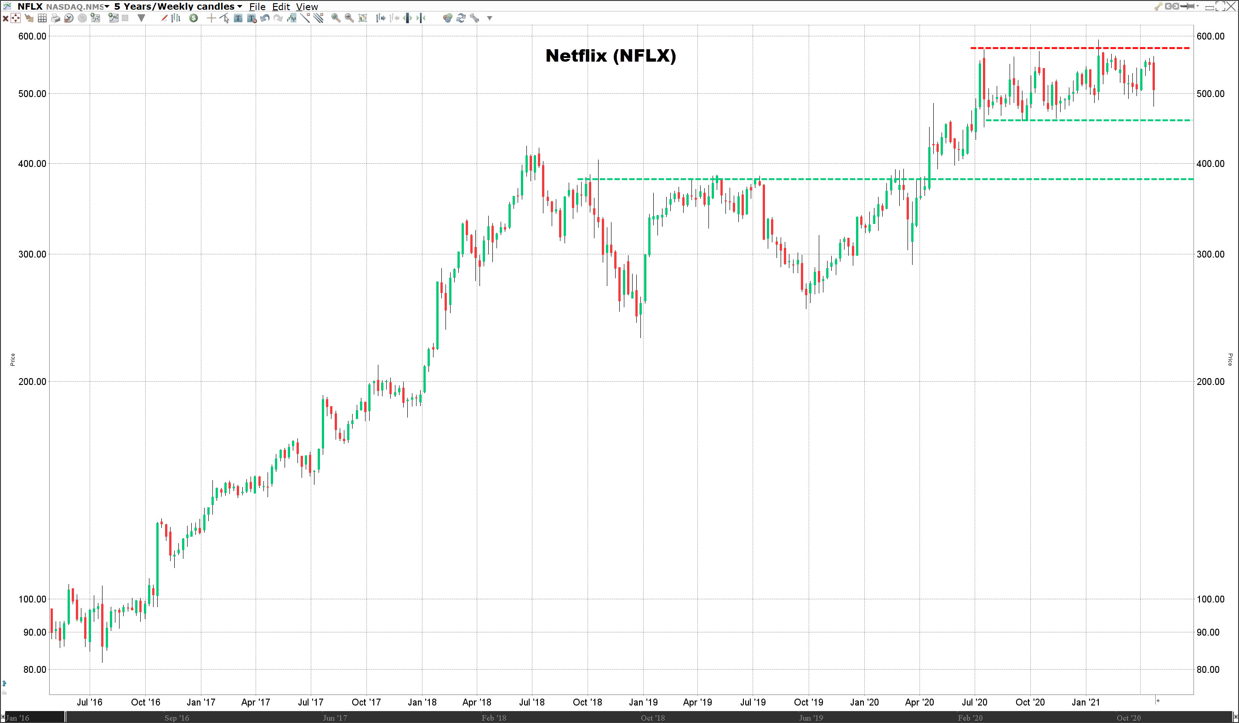Select the crosshair cursor tool

click(x=211, y=18)
